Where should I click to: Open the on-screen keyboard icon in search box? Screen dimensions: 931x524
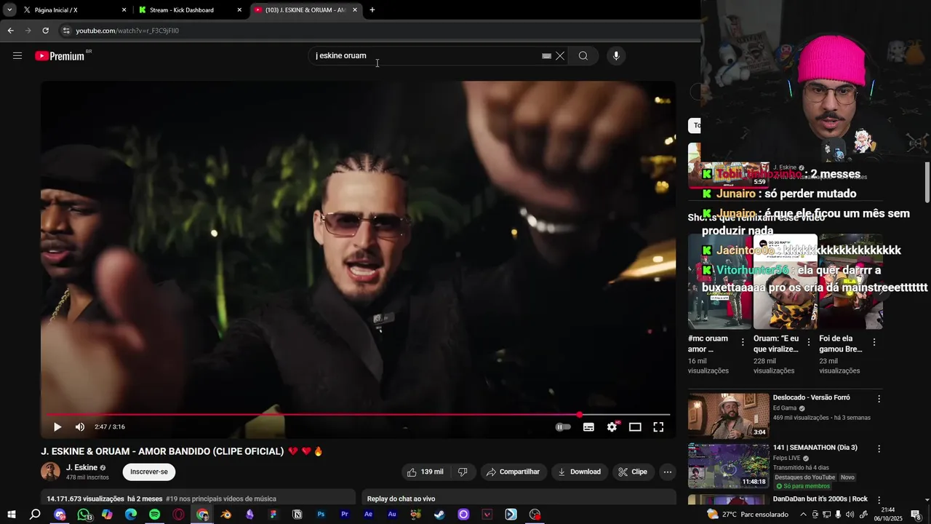[x=546, y=56]
